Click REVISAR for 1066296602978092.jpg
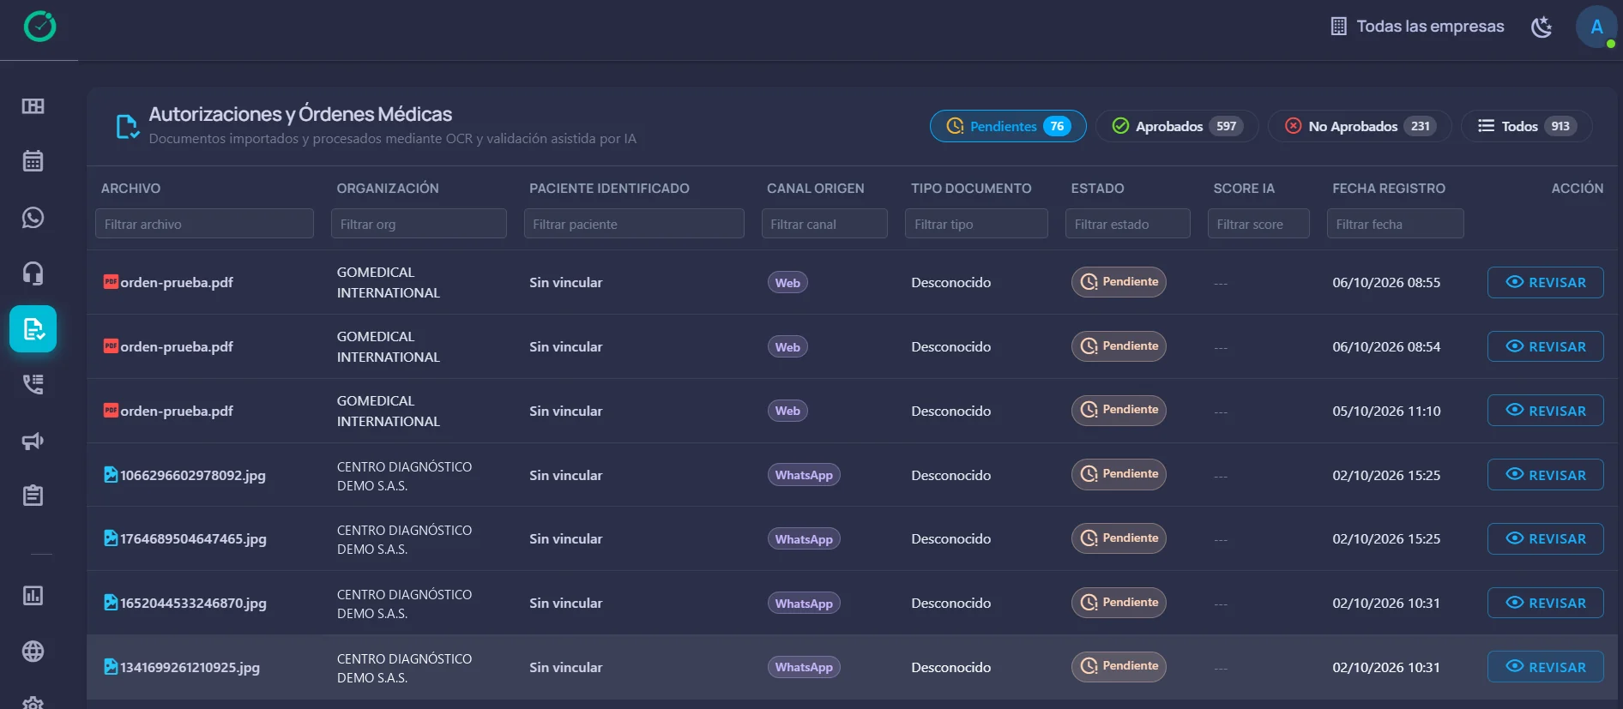 (x=1546, y=475)
